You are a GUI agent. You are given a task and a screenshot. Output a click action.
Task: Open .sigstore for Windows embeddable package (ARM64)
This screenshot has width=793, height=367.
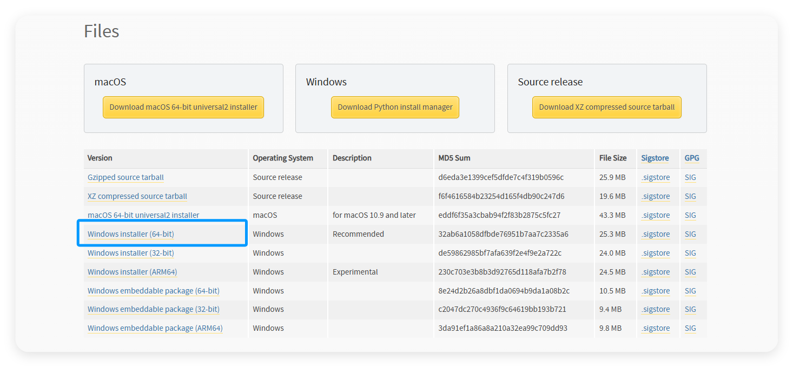tap(656, 328)
